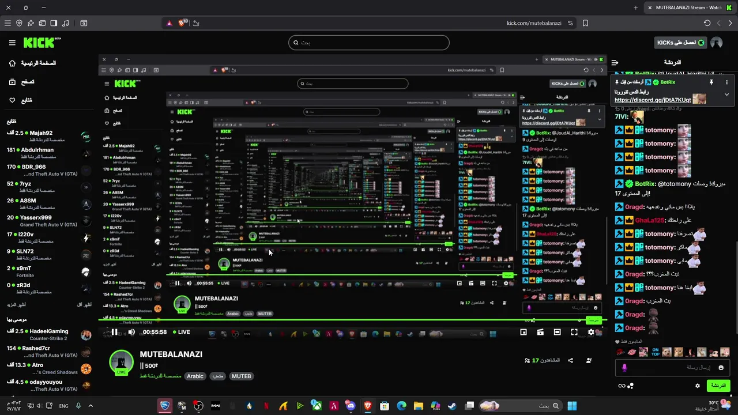
Task: Open a new browser tab
Action: pos(635,7)
